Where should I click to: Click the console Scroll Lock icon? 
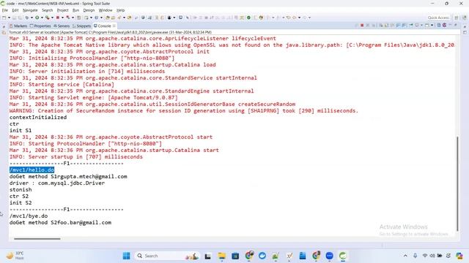[386, 25]
